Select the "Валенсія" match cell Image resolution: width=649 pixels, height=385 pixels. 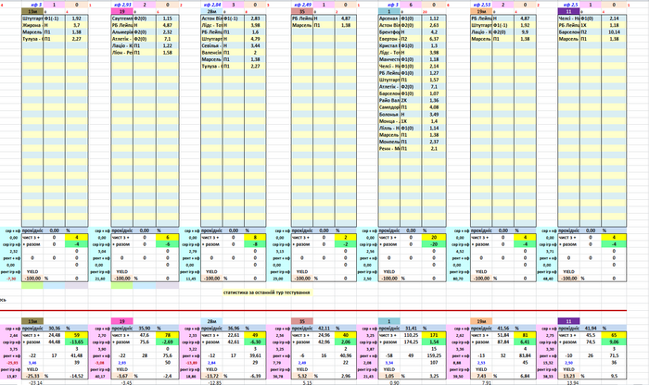(x=212, y=53)
